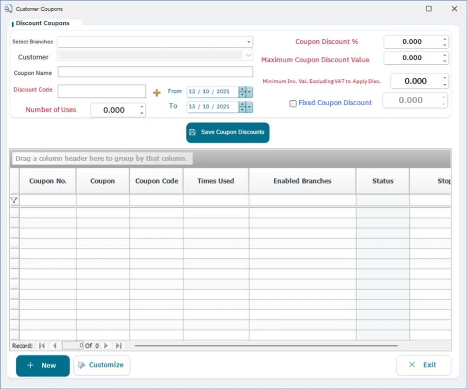Image resolution: width=467 pixels, height=389 pixels.
Task: Go to first record in navigator
Action: [42, 346]
